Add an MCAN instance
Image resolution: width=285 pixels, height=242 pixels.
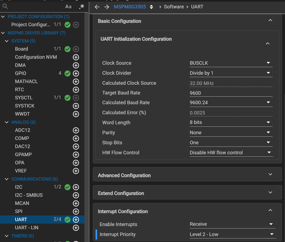click(x=76, y=203)
